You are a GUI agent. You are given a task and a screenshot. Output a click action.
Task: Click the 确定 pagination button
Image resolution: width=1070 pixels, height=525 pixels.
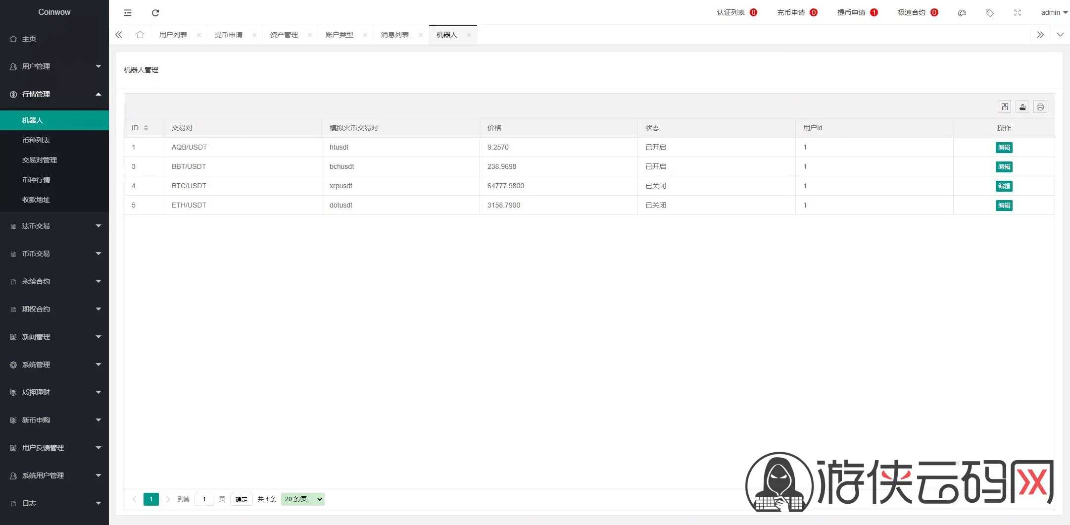tap(242, 499)
